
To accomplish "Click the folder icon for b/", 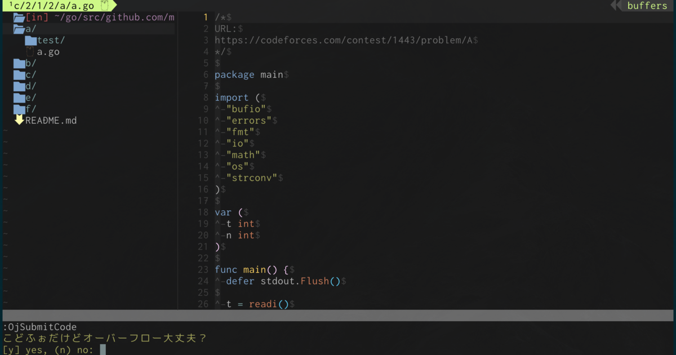I will point(19,63).
